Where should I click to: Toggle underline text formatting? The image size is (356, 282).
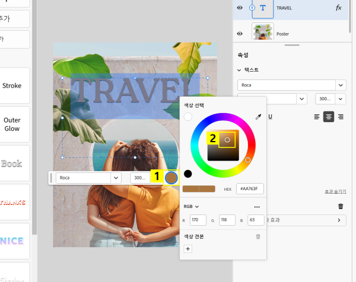[270, 117]
